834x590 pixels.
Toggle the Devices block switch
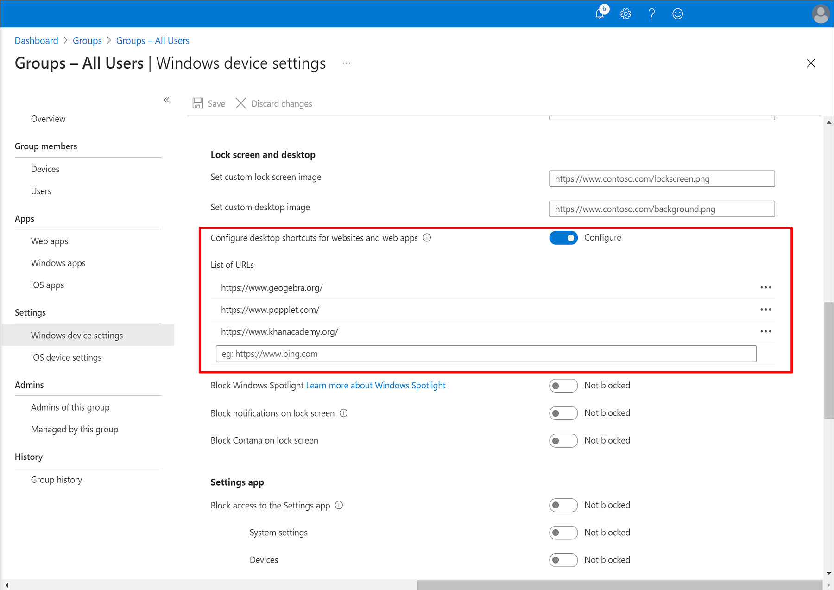click(x=563, y=560)
